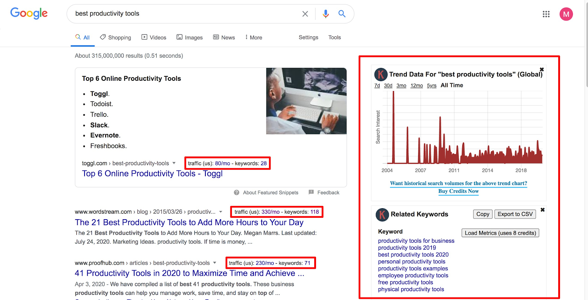Click keywords count 28 for toggl.com
The width and height of the screenshot is (588, 300).
click(x=264, y=163)
